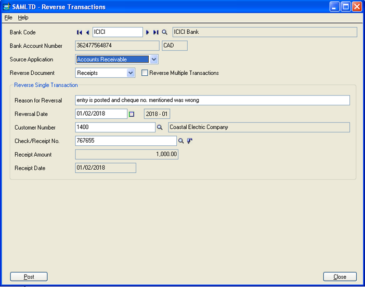Click the Bank Code text field

click(x=117, y=32)
